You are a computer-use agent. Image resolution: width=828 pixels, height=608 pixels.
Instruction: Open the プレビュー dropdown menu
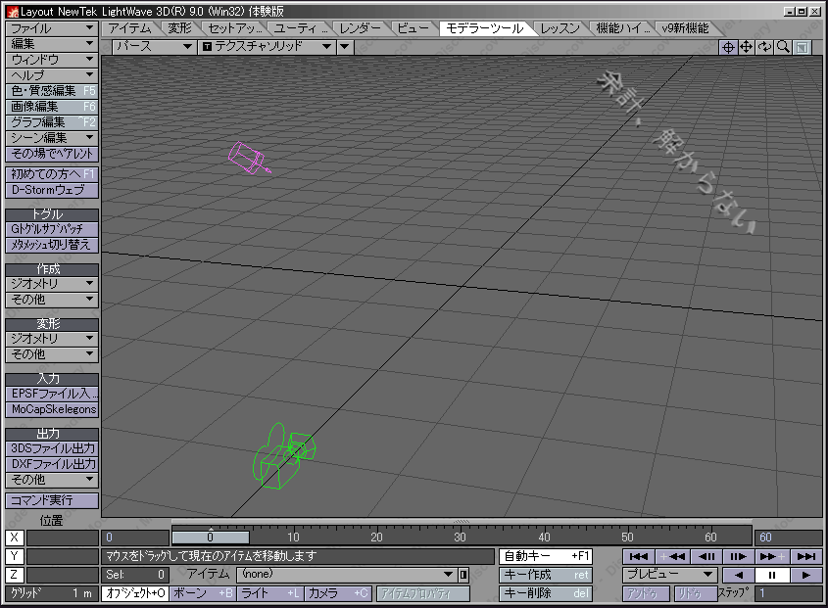click(x=670, y=575)
